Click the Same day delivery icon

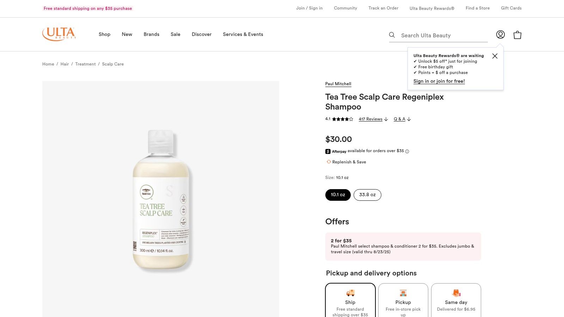(456, 293)
